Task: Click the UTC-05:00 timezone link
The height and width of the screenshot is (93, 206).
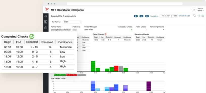Action: (183, 16)
